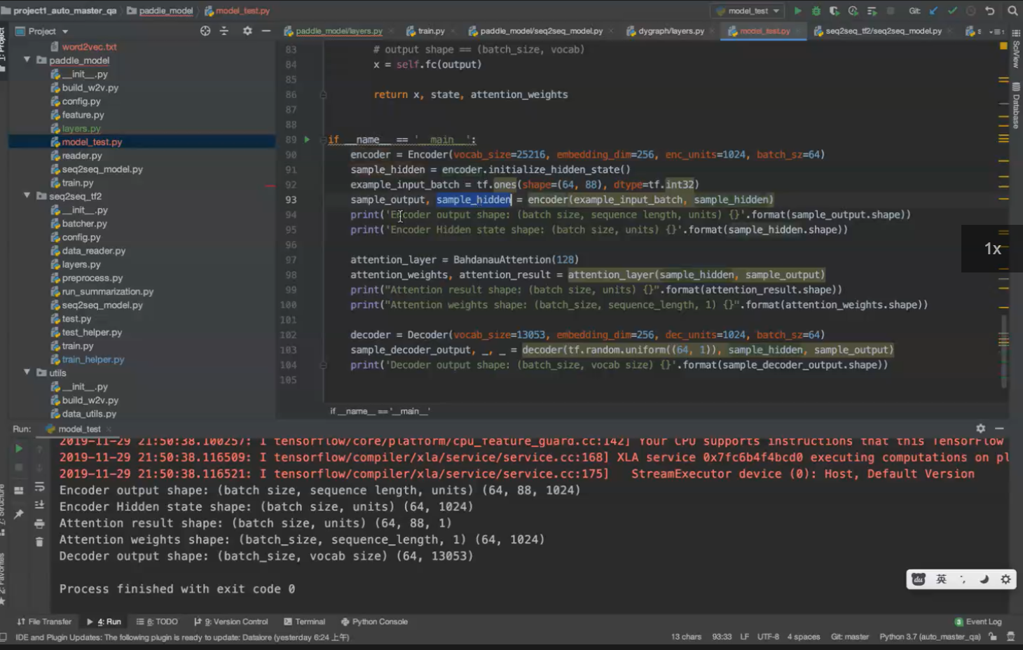
Task: Click the paddle_model breadcrumb
Action: click(160, 11)
